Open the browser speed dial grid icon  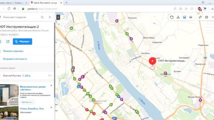pos(15,9)
